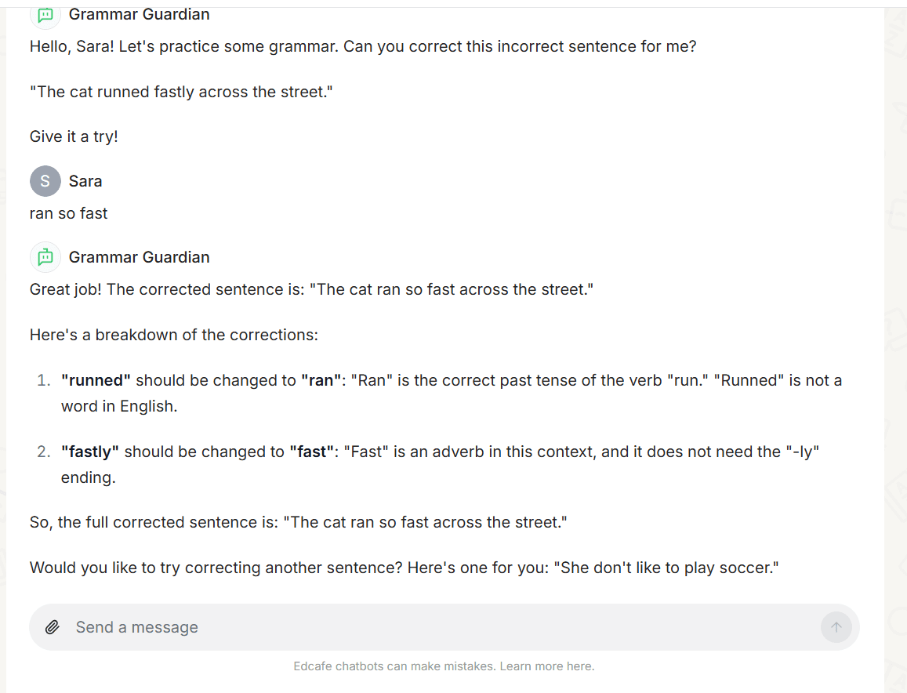Click Here's a breakdown of the corrections line

click(x=173, y=335)
